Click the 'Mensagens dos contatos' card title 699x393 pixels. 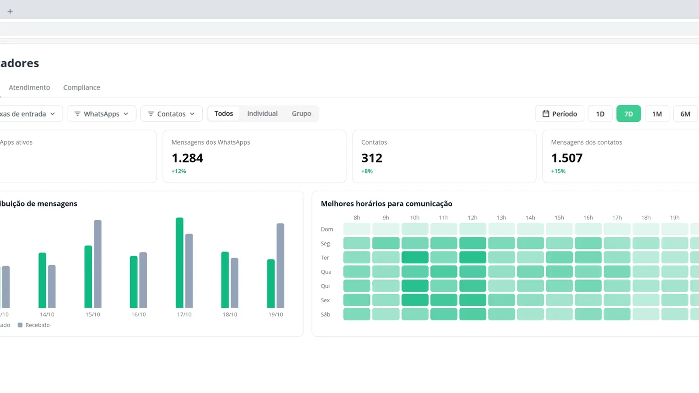pyautogui.click(x=587, y=142)
